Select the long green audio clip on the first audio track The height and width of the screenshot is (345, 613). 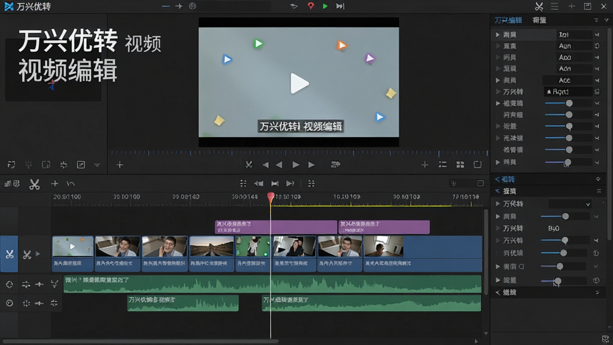(272, 284)
